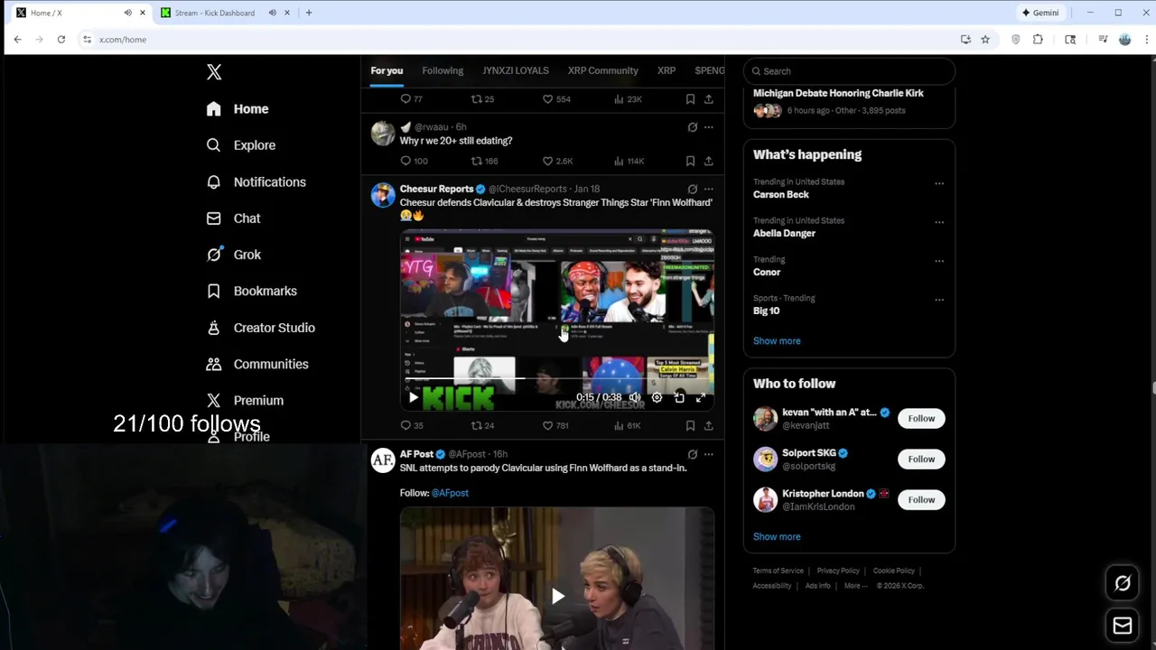Follow Solport SKG

click(921, 460)
